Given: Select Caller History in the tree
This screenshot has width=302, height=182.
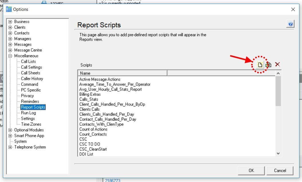Looking at the screenshot, I should [32, 78].
